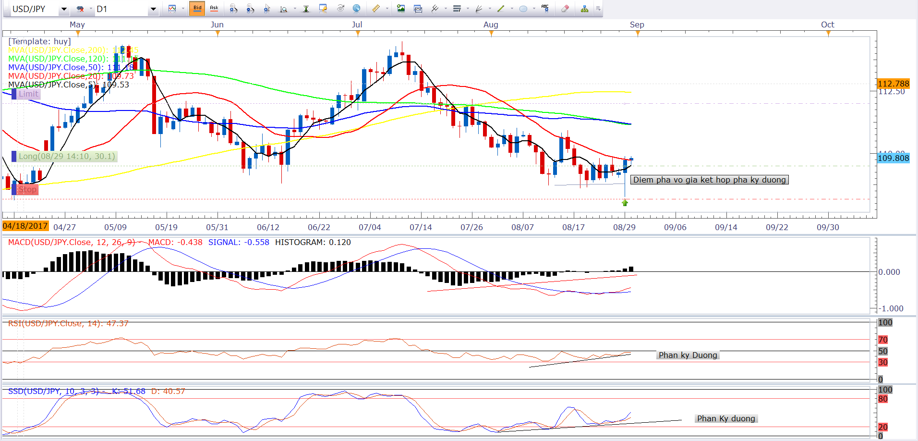Toggle the unlink chart chain icon
Screen dimensions: 918x441
(80, 9)
